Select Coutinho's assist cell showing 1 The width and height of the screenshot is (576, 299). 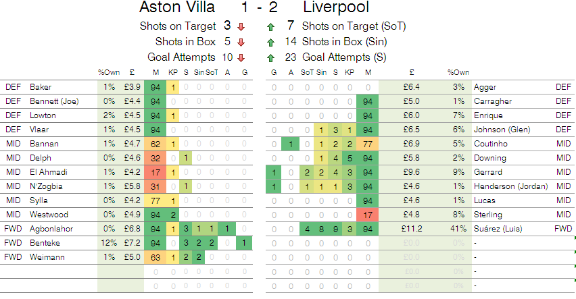coord(291,144)
